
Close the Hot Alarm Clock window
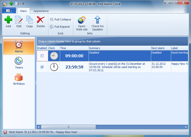(183, 3)
